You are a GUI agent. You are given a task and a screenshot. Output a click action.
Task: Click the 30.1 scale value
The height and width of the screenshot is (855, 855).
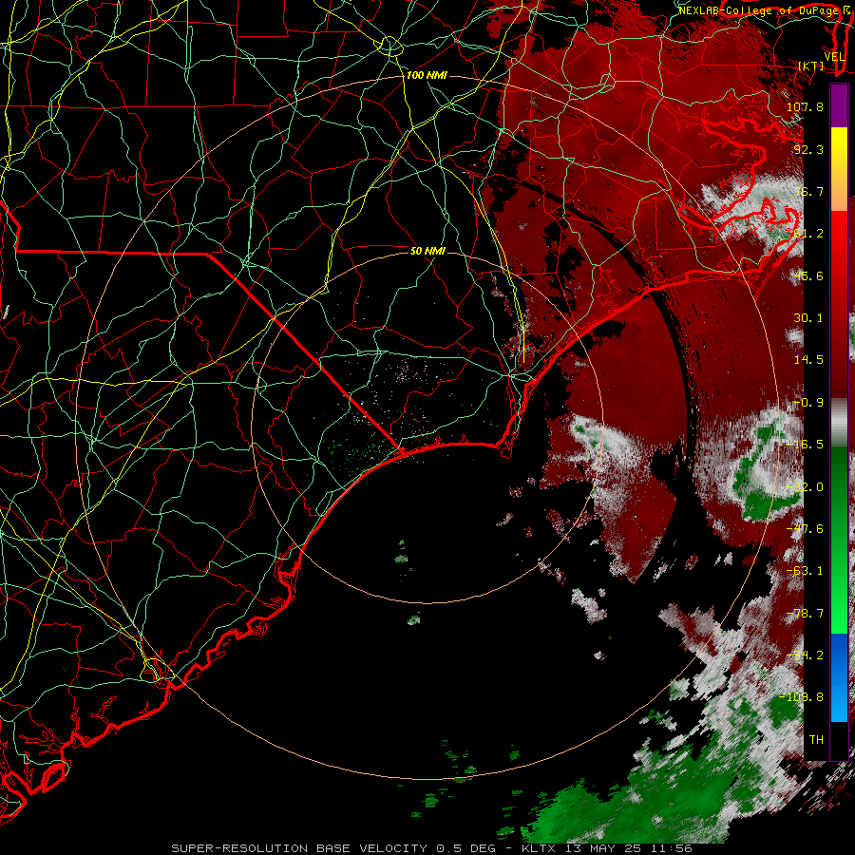(x=808, y=318)
